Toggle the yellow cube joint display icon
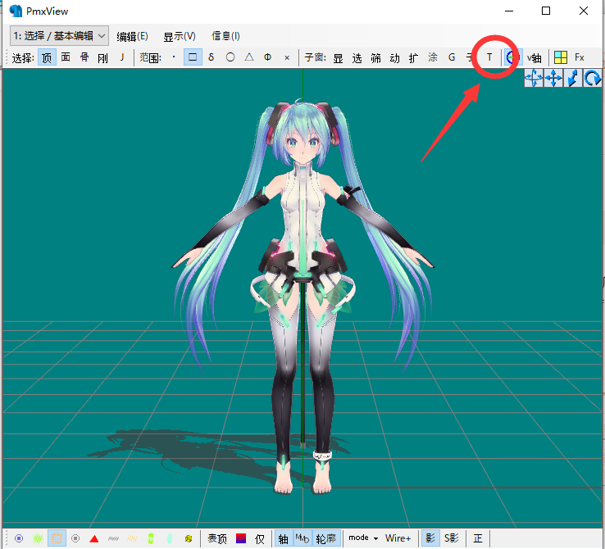The image size is (605, 549). point(189,538)
